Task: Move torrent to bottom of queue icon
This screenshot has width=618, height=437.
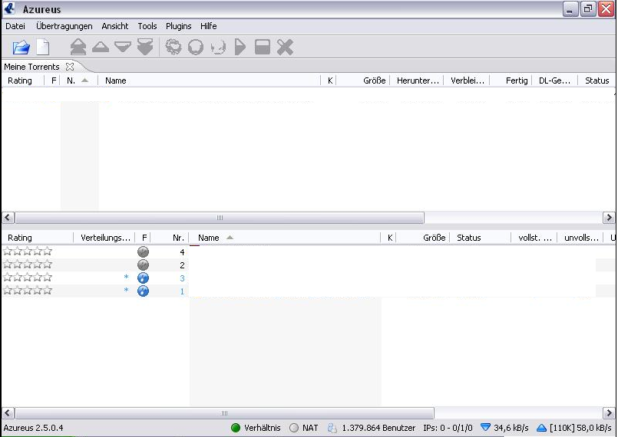Action: click(145, 47)
